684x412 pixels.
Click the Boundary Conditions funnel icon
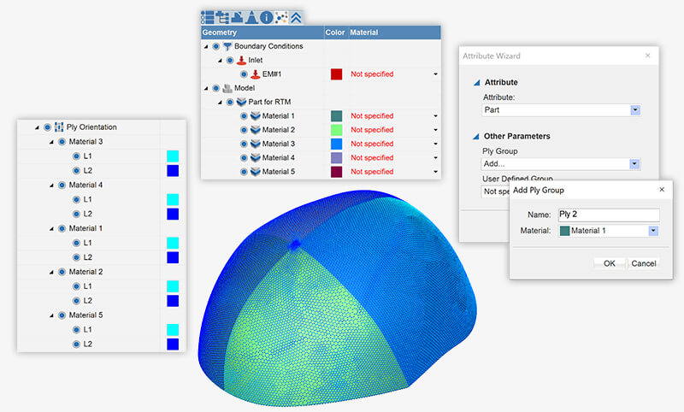pyautogui.click(x=227, y=46)
